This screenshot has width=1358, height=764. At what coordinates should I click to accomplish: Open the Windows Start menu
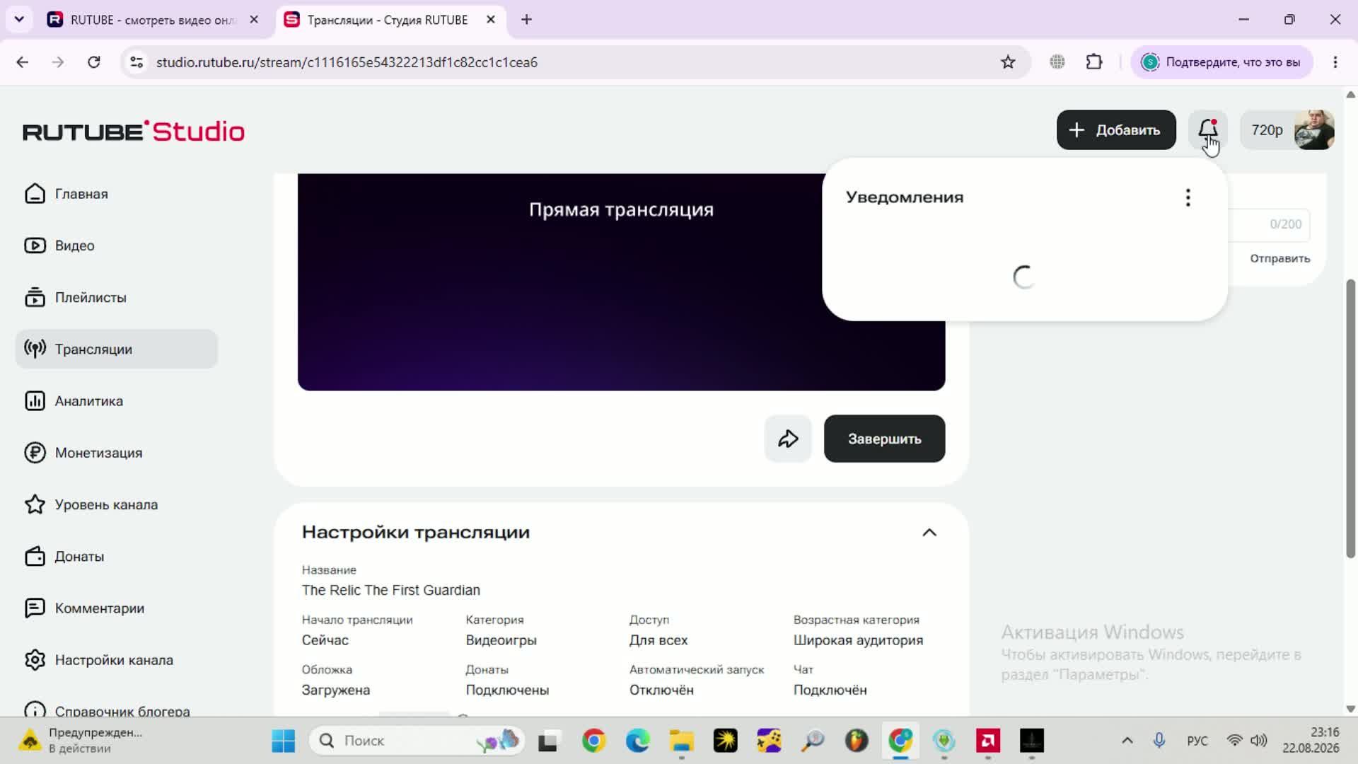283,741
